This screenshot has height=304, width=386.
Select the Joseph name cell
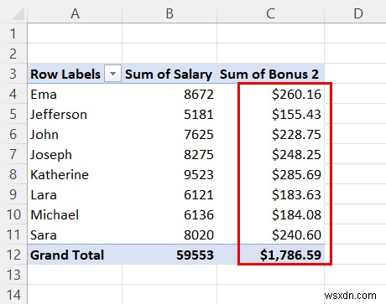[75, 154]
